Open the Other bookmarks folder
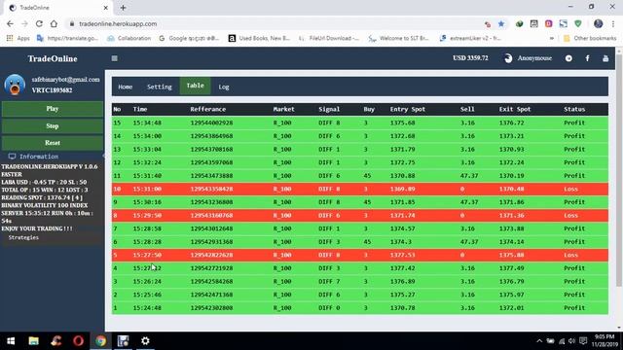 [x=590, y=38]
